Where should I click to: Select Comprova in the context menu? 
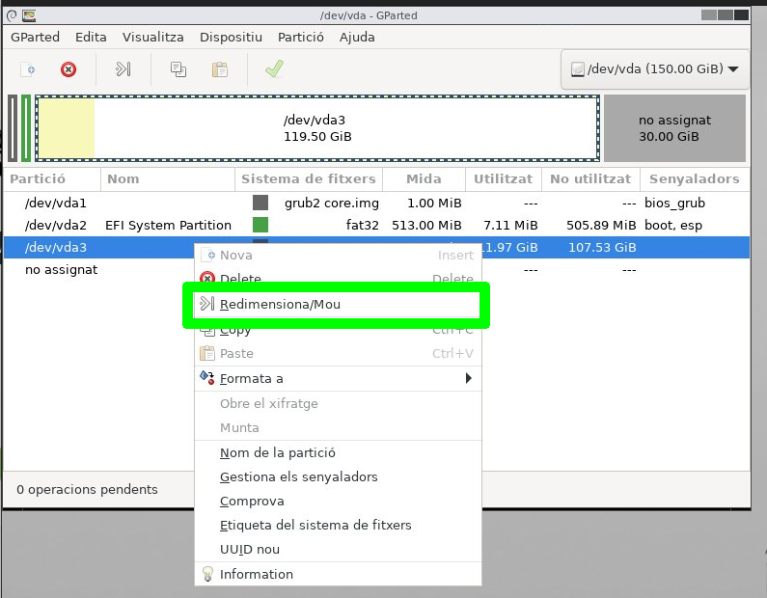click(252, 502)
